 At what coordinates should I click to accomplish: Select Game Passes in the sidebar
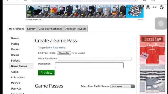click(x=21, y=66)
